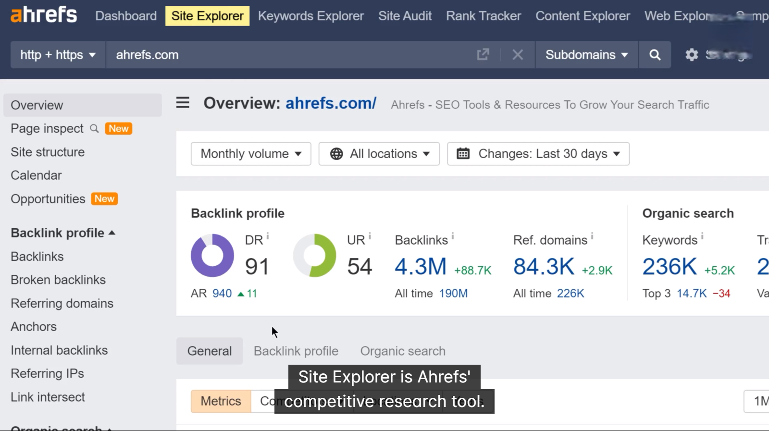The height and width of the screenshot is (431, 769).
Task: Click the purple DR donut chart
Action: tap(212, 256)
